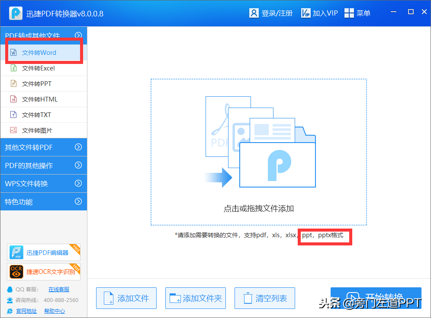Expand the WPS文件转换 section

44,184
